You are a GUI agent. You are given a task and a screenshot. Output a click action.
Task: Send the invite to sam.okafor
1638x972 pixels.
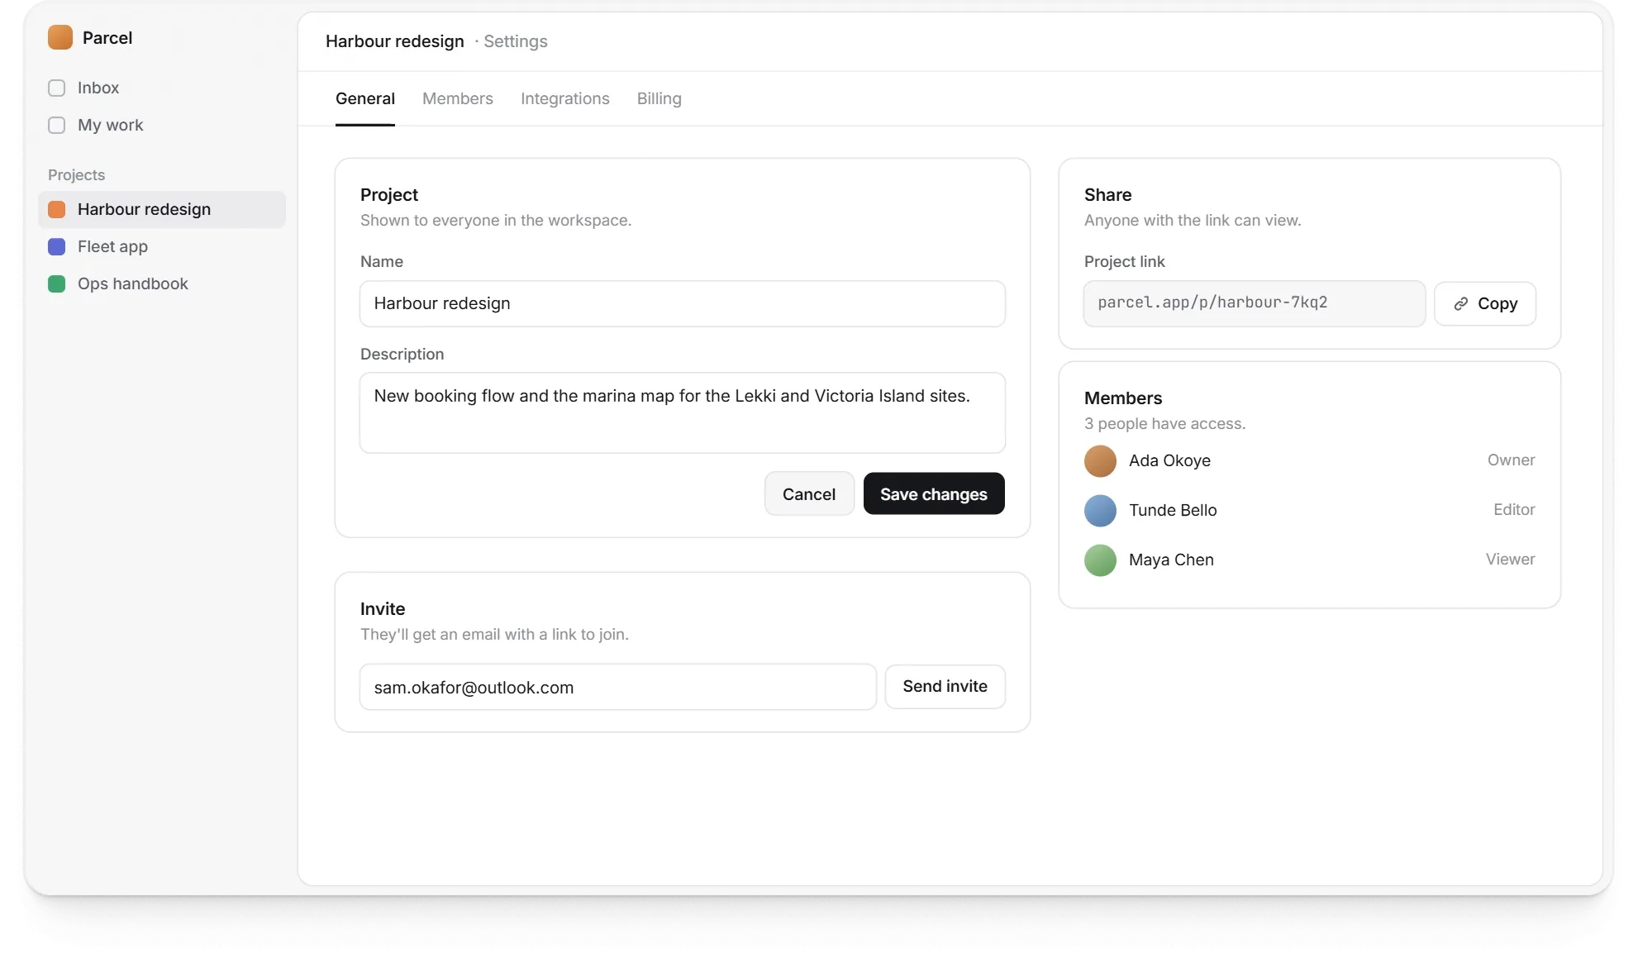click(x=945, y=686)
